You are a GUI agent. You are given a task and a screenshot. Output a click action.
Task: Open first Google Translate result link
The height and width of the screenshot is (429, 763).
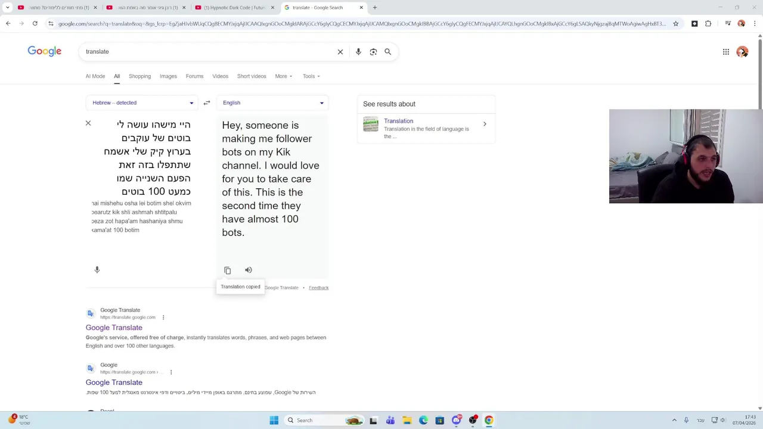114,328
